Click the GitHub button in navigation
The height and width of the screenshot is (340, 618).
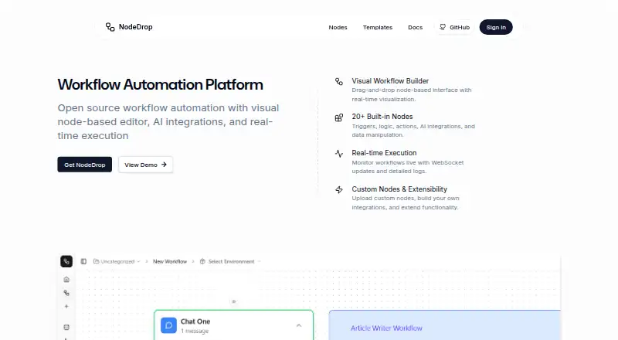click(454, 27)
